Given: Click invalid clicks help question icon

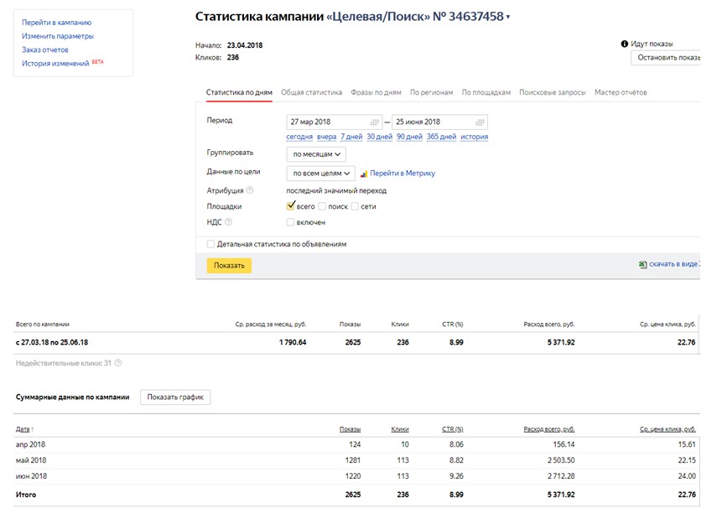Looking at the screenshot, I should pyautogui.click(x=118, y=363).
